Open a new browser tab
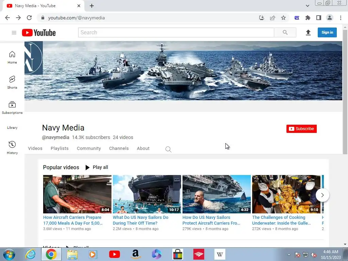This screenshot has width=348, height=261. click(92, 6)
